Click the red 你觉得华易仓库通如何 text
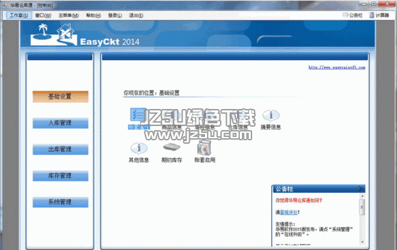 click(299, 200)
